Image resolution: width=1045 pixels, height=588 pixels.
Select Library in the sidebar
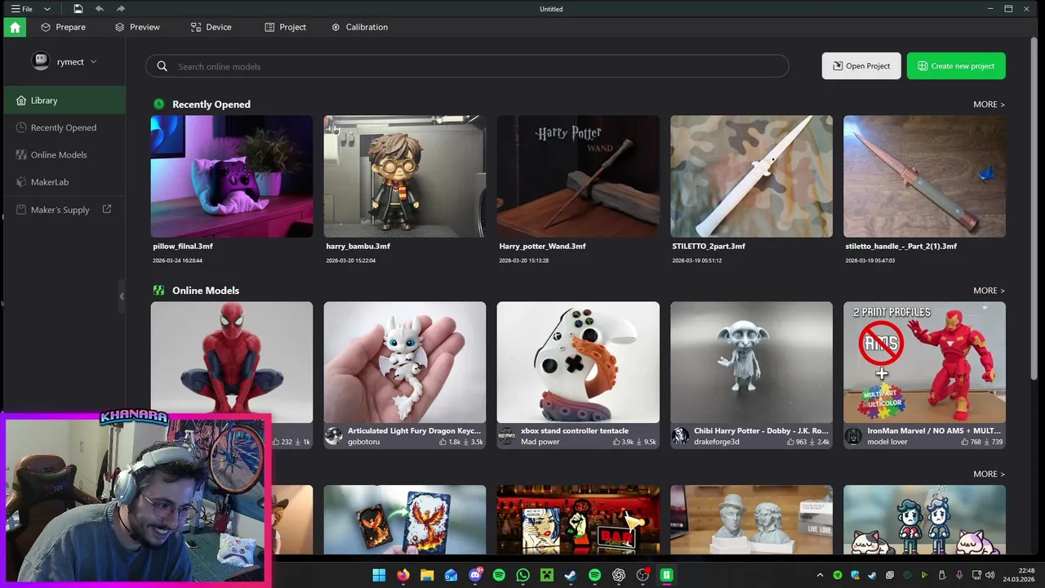pyautogui.click(x=63, y=100)
